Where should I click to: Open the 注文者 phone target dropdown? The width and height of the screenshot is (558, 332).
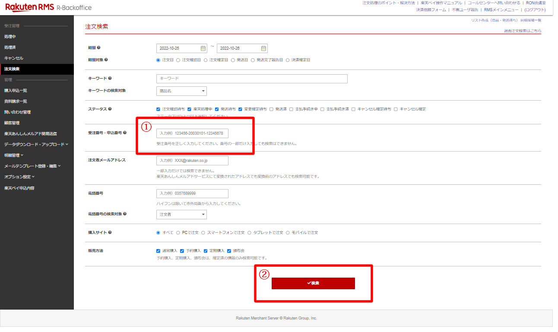click(x=181, y=215)
